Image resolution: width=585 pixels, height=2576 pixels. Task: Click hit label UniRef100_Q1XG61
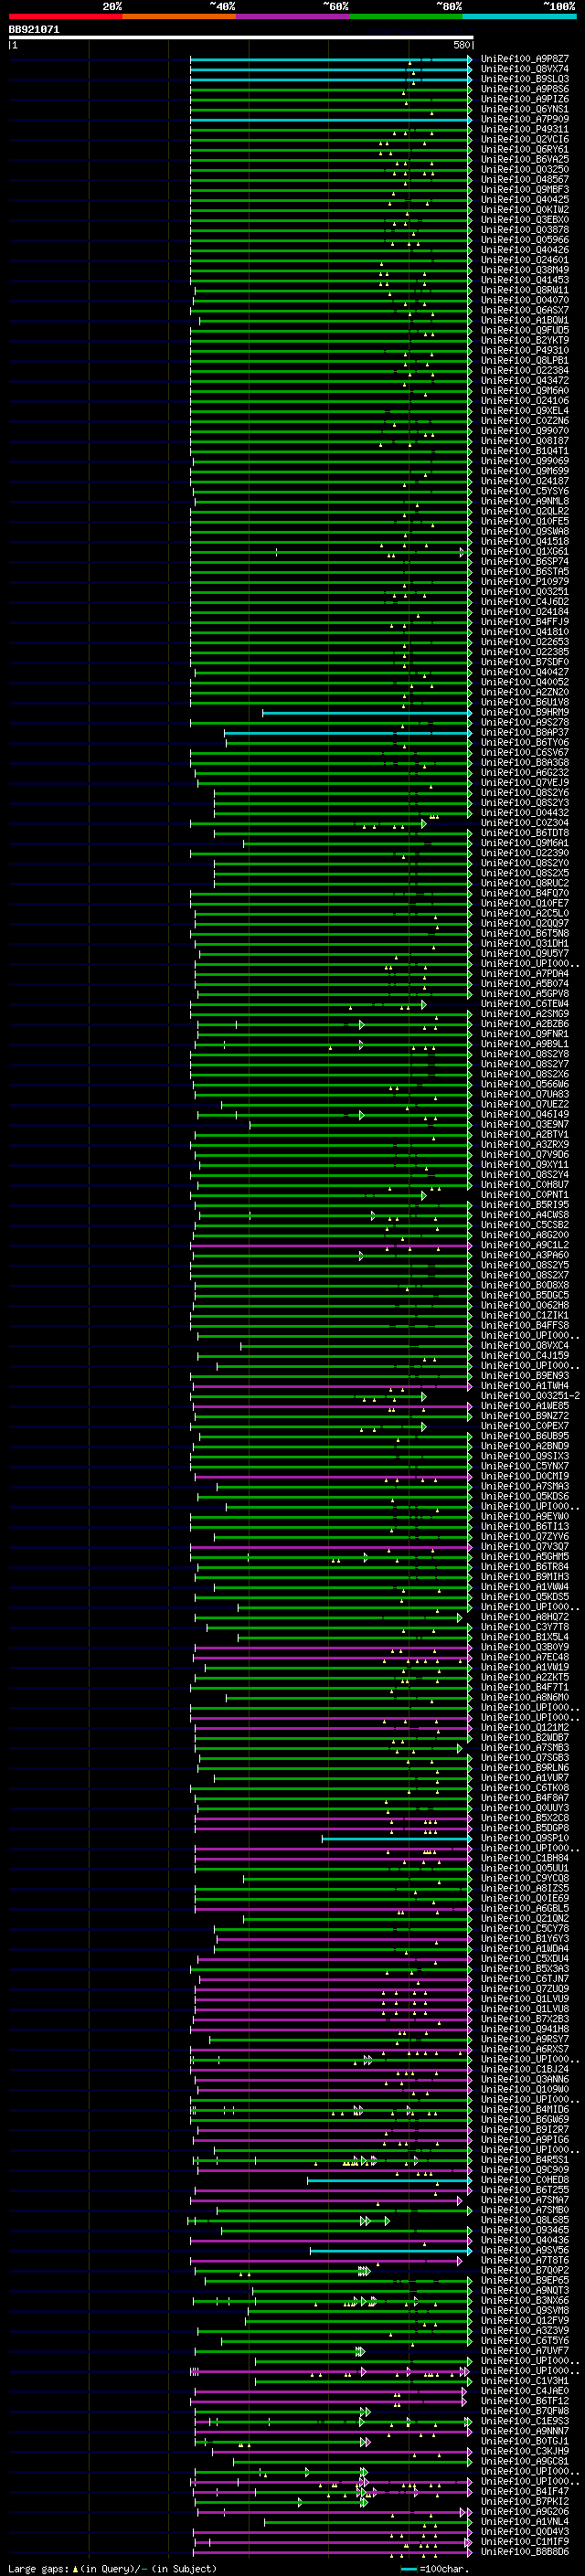pos(524,551)
